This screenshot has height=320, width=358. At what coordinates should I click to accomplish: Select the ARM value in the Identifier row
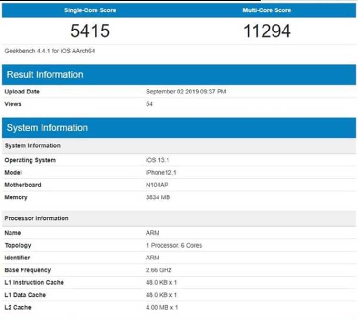click(152, 258)
